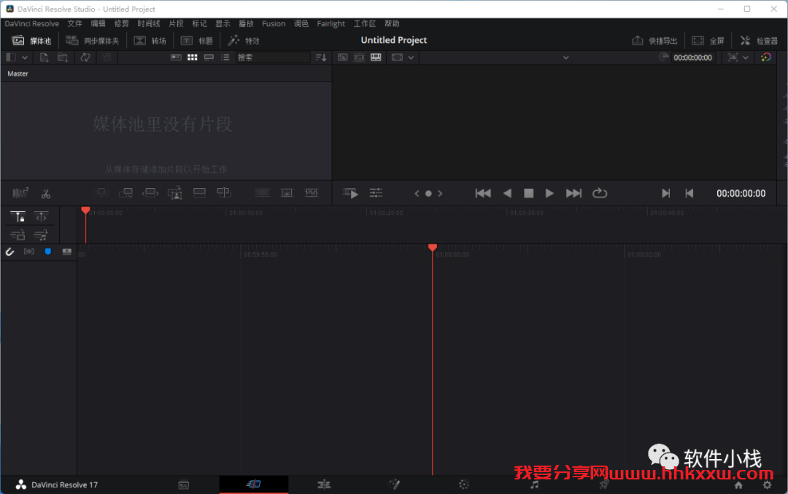The width and height of the screenshot is (788, 494).
Task: Enable locked playhead timeline mode
Action: coord(18,217)
